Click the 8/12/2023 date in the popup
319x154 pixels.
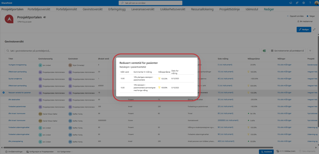click(x=175, y=79)
